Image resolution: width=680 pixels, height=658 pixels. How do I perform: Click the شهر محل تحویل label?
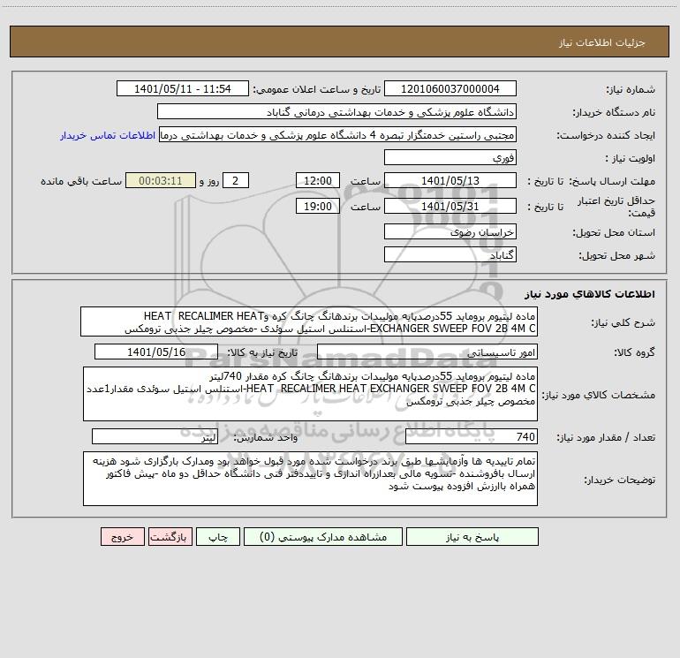pos(617,255)
